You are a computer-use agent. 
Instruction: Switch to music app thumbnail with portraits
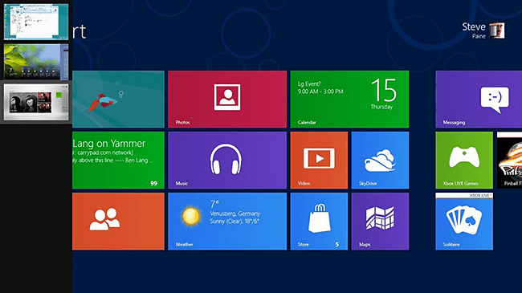36,102
